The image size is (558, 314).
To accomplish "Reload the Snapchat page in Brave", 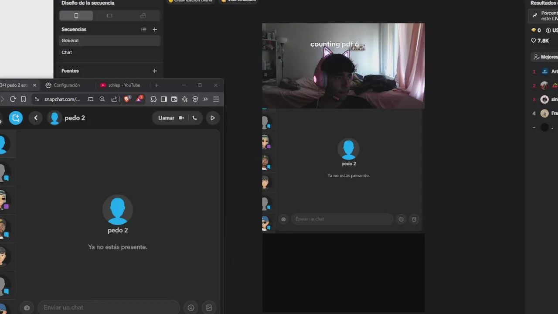I will pos(13,99).
